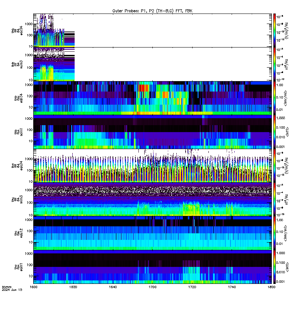The height and width of the screenshot is (309, 290).
Task: Click the 1000 tick label of thb fbk edc34 axis
Action: pyautogui.click(x=29, y=85)
